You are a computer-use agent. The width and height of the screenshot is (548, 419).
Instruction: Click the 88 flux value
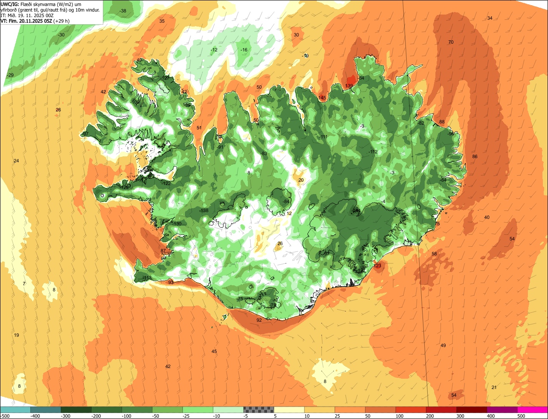click(442, 122)
